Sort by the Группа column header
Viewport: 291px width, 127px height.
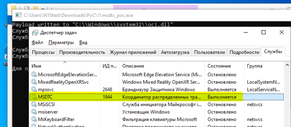click(x=264, y=66)
